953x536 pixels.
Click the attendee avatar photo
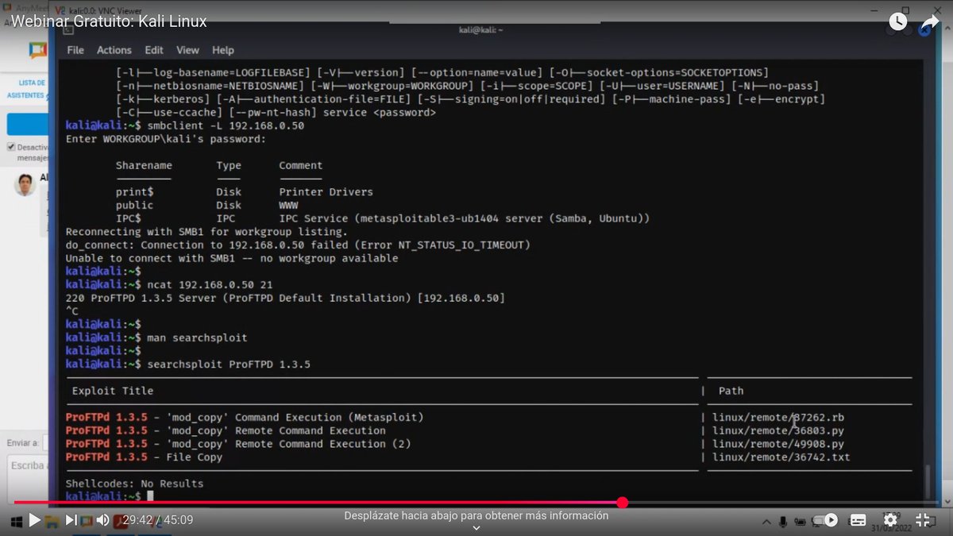25,185
